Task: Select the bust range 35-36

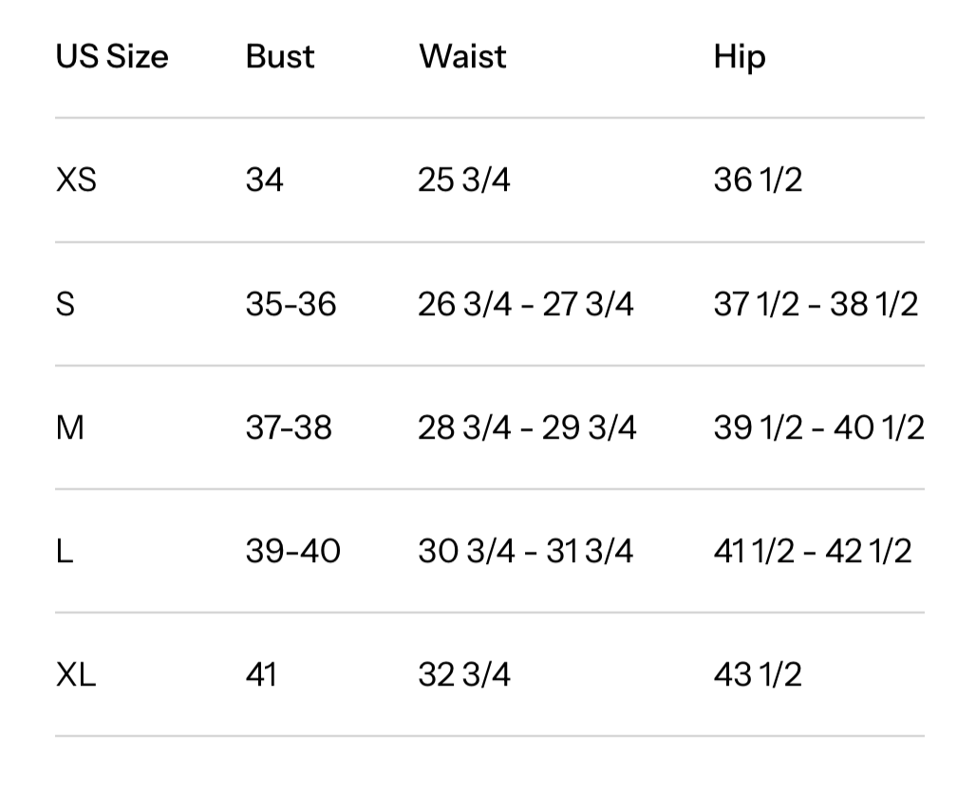Action: tap(291, 304)
